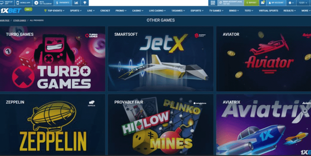311x156 pixels.
Task: Expand the Sports menu dropdown
Action: [x=76, y=11]
